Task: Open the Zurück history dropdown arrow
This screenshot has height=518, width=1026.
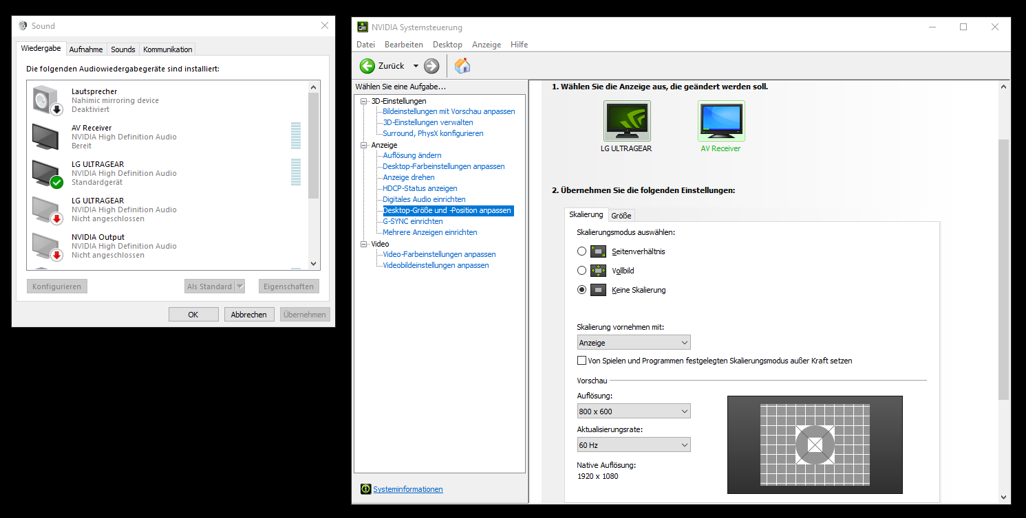Action: pos(416,67)
